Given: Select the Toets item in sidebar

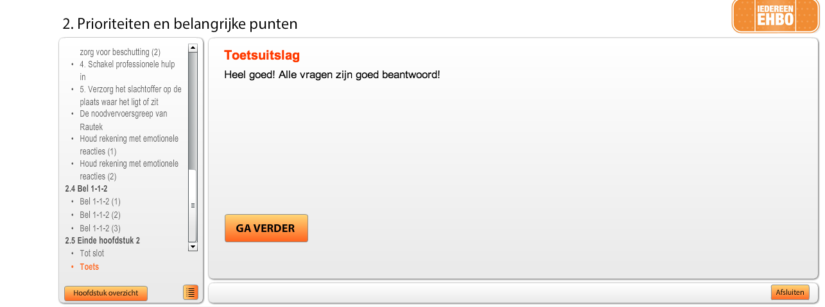Looking at the screenshot, I should 89,267.
